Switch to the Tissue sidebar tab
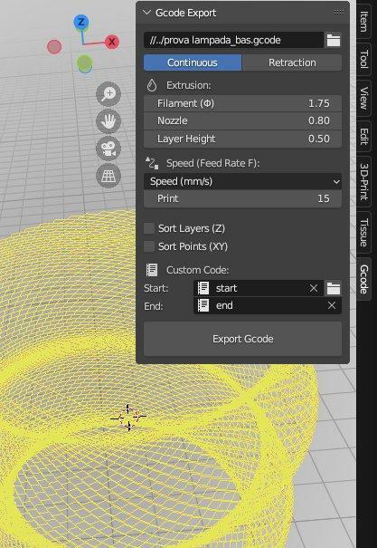Screen dimensions: 377x548 [x=363, y=233]
